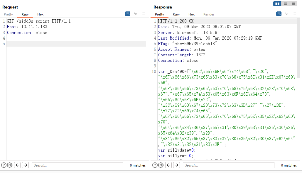
Task: Open search settings gear in Response pane
Action: pyautogui.click(x=161, y=165)
